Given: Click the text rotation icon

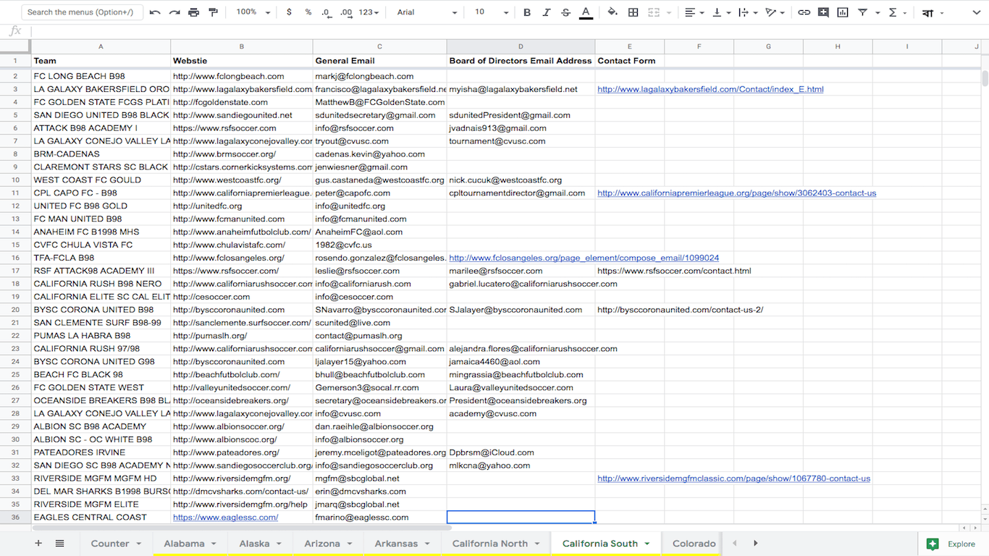Looking at the screenshot, I should point(771,12).
